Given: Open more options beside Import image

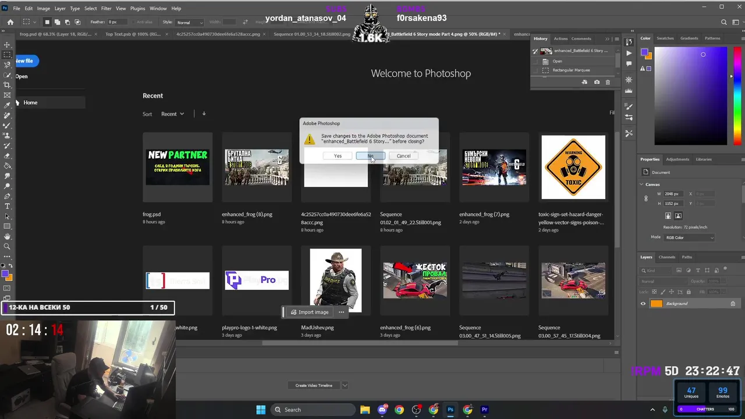Looking at the screenshot, I should pyautogui.click(x=342, y=312).
